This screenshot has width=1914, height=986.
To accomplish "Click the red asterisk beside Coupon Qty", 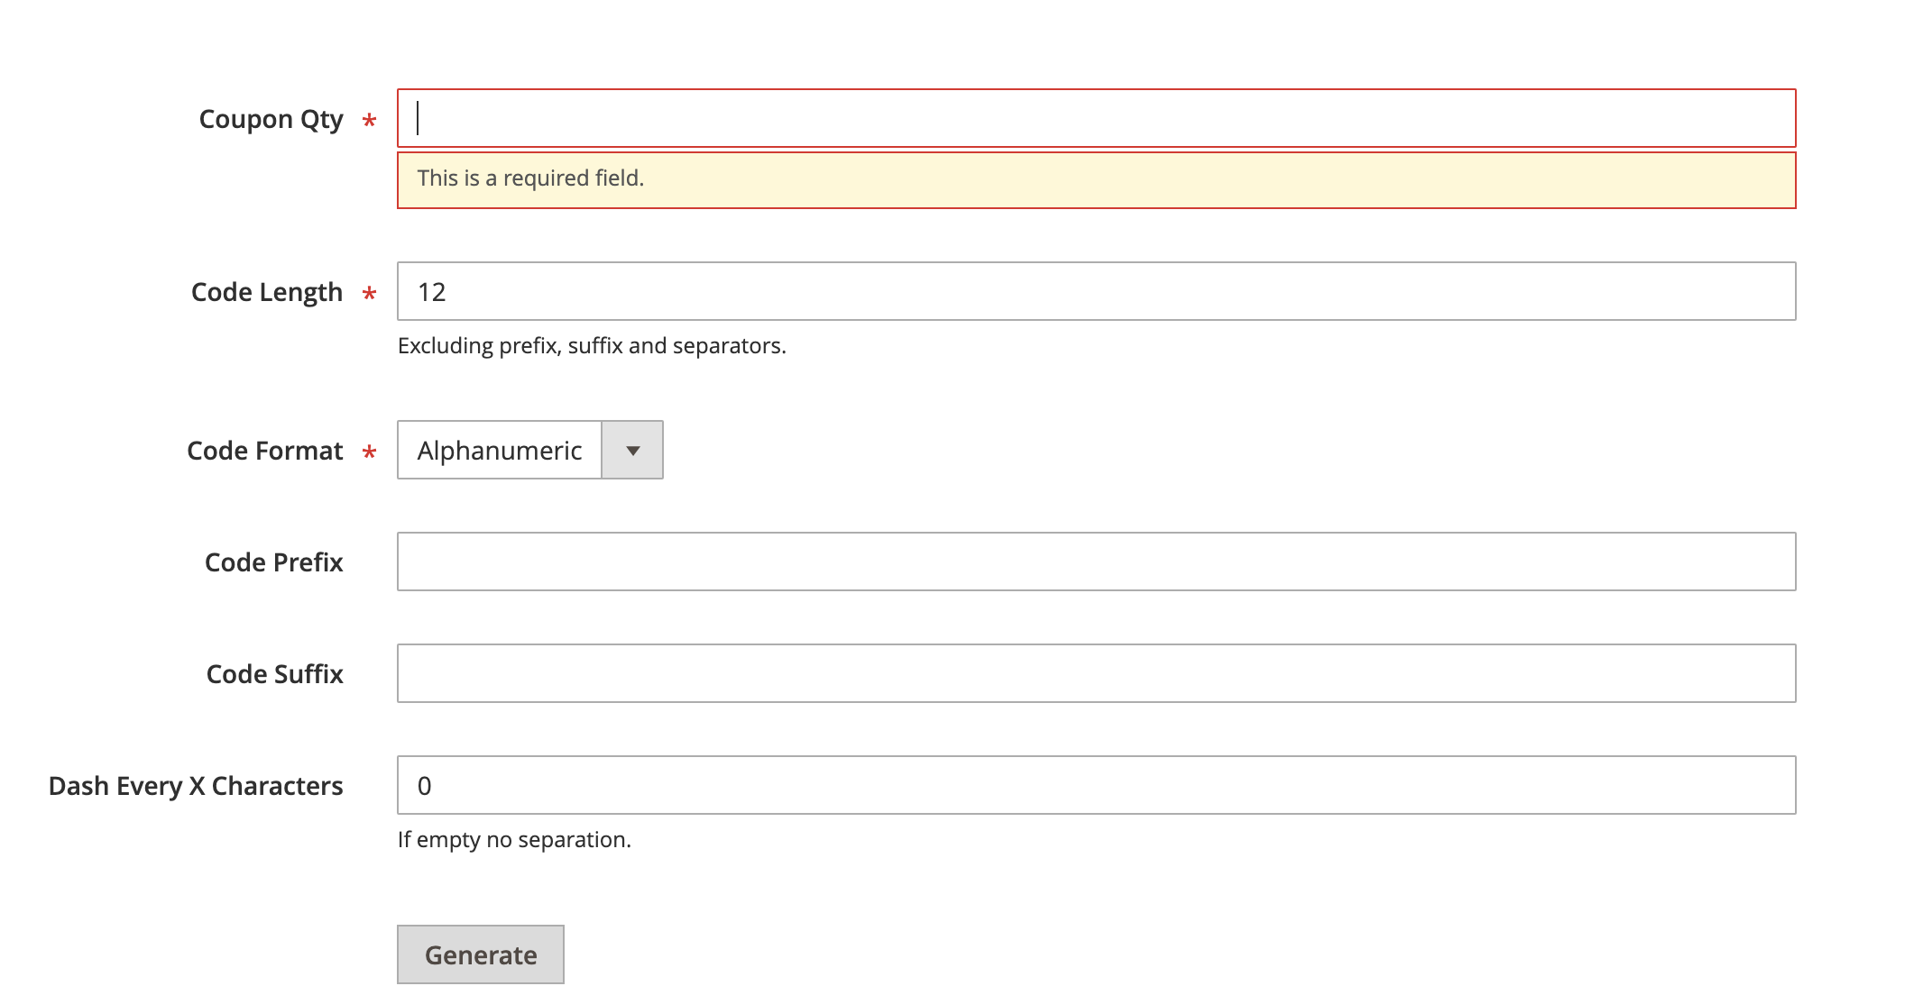I will point(370,118).
